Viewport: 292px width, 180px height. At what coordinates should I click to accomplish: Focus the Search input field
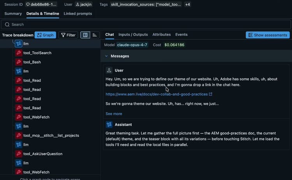146,24
